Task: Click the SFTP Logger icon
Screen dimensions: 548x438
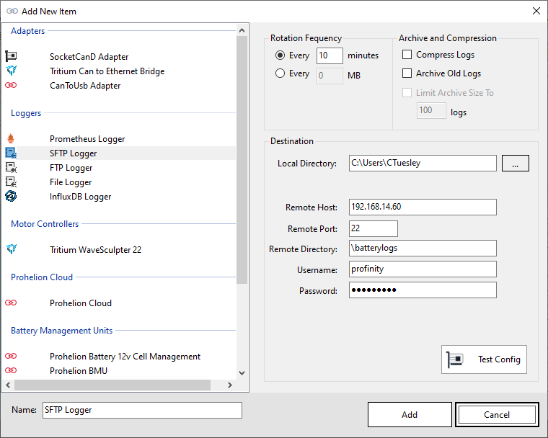Action: 11,153
